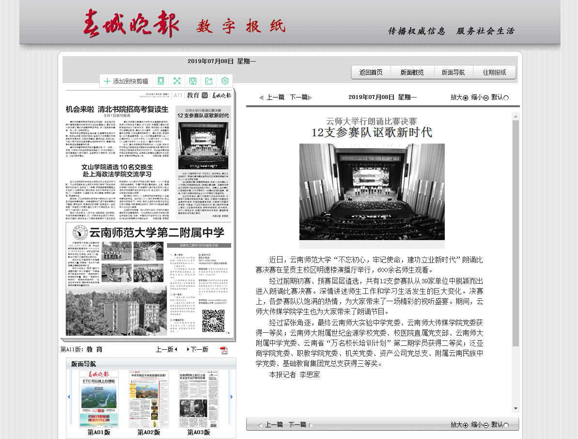Go to previous page with 上一版

tap(166, 349)
